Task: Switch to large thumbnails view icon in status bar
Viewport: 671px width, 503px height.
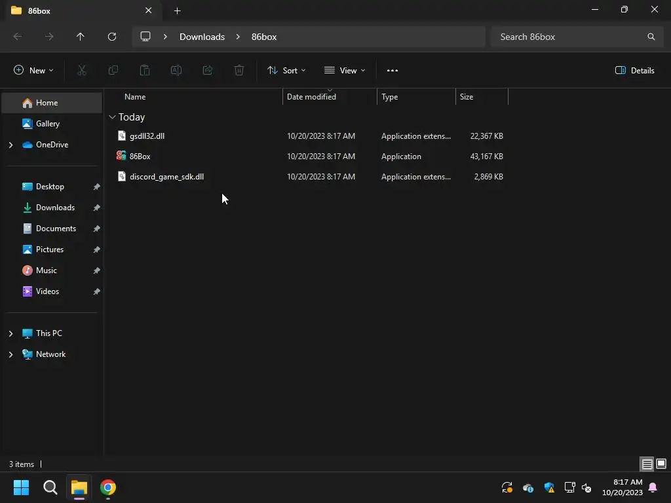Action: [x=661, y=464]
